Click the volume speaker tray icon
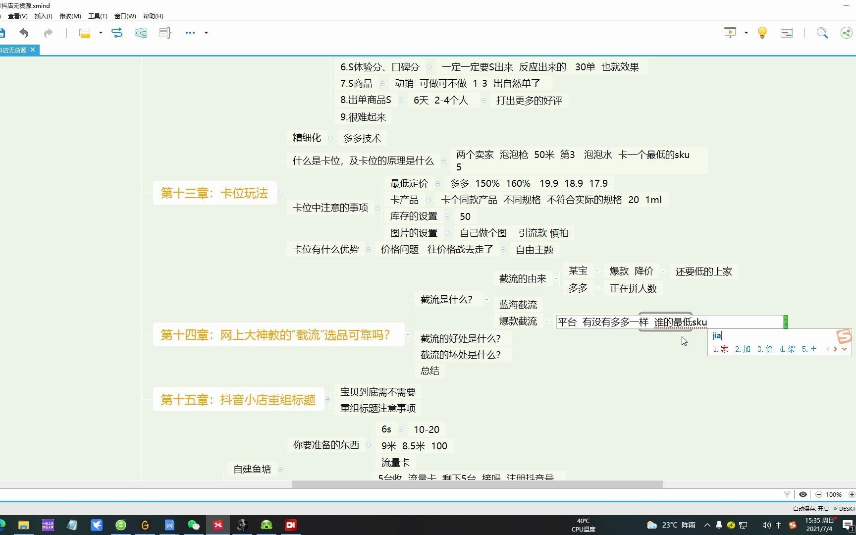This screenshot has width=856, height=535. [766, 525]
